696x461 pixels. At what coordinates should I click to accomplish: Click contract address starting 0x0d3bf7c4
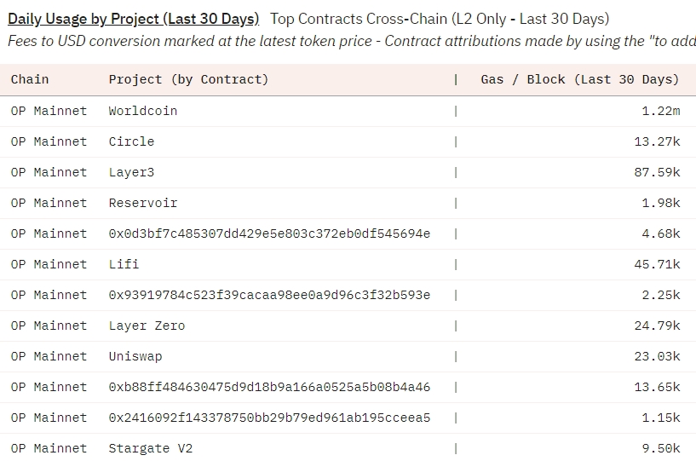(269, 233)
